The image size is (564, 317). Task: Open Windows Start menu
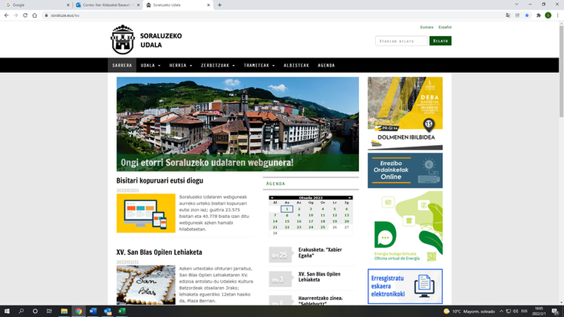click(x=7, y=311)
